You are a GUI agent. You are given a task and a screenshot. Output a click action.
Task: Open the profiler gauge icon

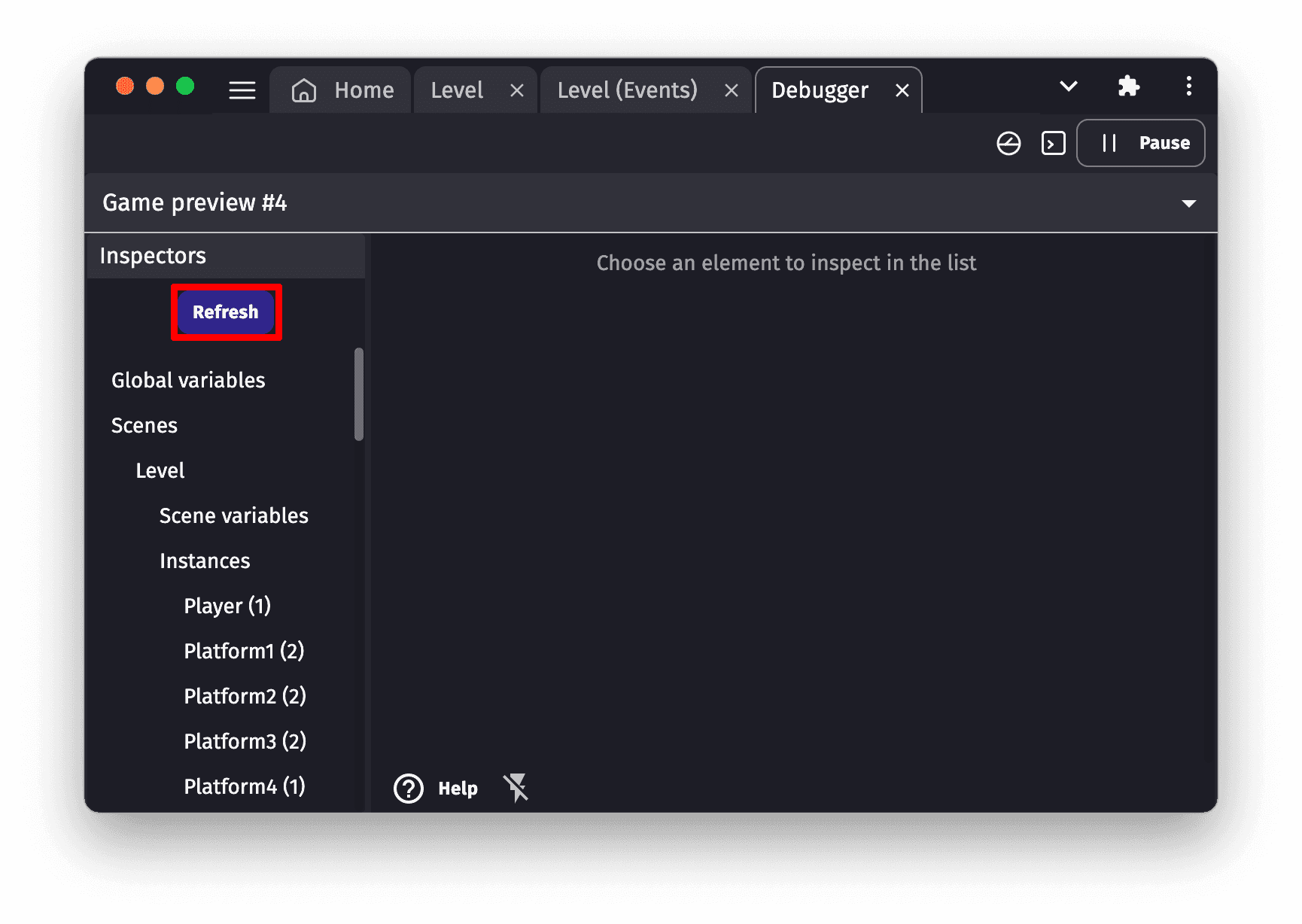(x=1008, y=143)
